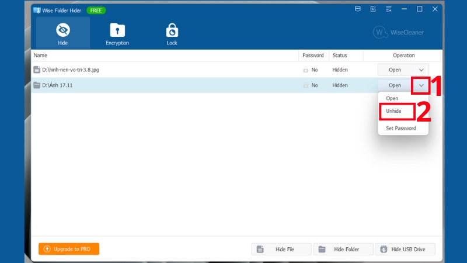Screen dimensions: 467x263
Task: Open the Encryption tab
Action: click(x=117, y=33)
